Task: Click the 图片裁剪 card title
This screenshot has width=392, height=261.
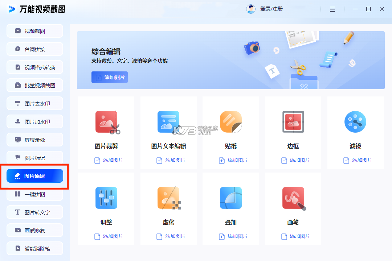Action: [106, 146]
